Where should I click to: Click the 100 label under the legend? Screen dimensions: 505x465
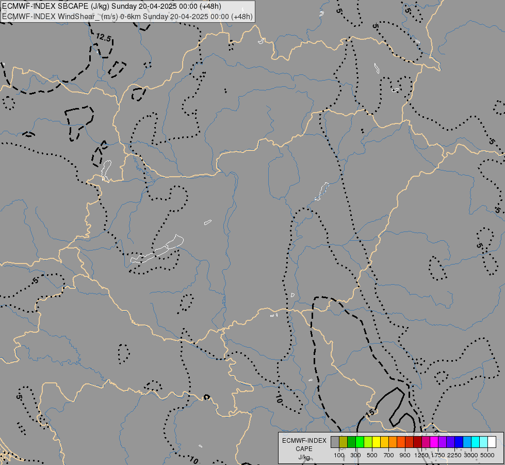(x=339, y=455)
